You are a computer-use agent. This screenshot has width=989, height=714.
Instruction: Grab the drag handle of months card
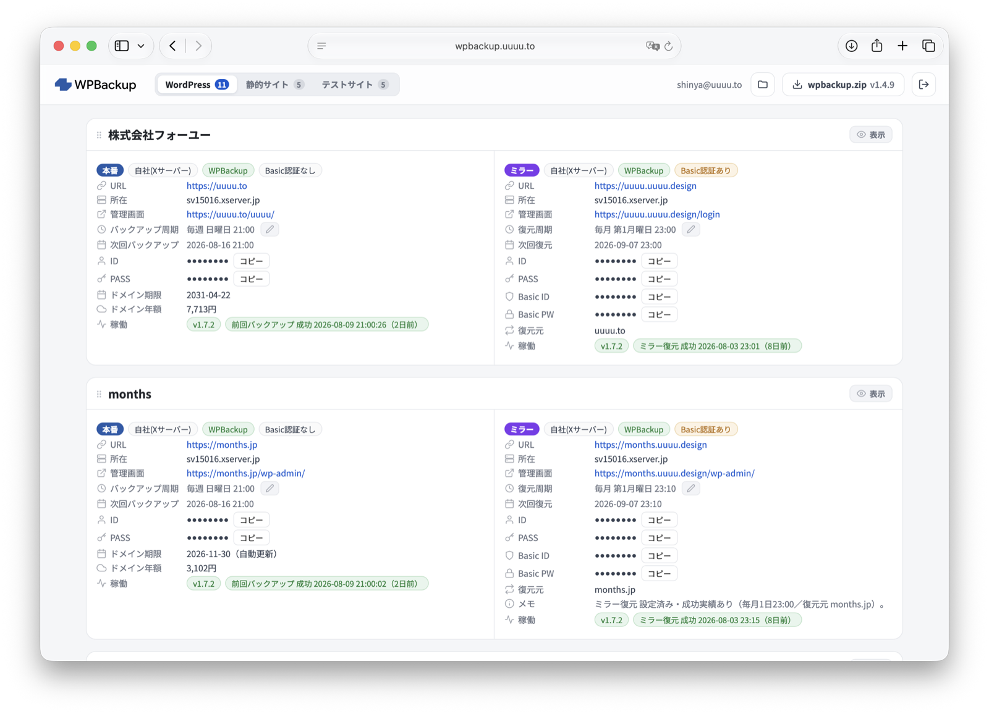[99, 394]
